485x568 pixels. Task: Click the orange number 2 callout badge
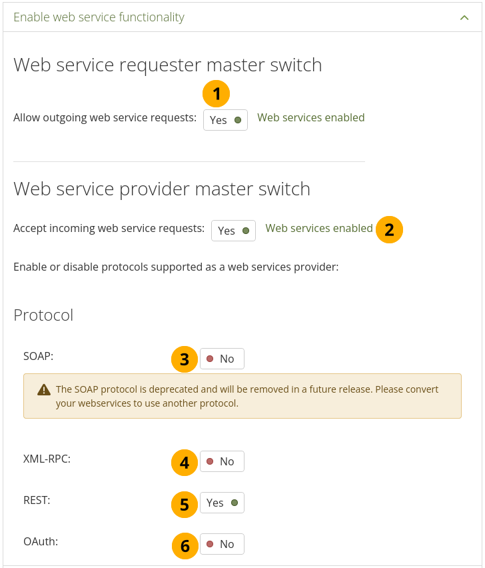pyautogui.click(x=390, y=230)
